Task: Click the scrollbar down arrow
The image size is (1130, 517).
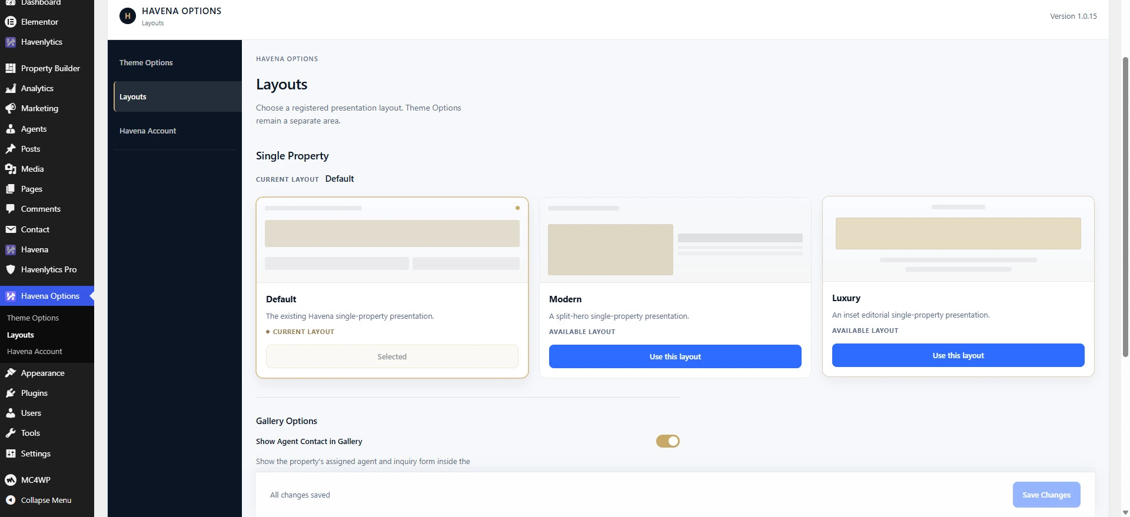Action: (x=1125, y=513)
